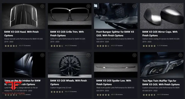Image resolution: width=185 pixels, height=99 pixels.
Task: Open BMW X5 G05 Hood product title
Action: coord(22,34)
